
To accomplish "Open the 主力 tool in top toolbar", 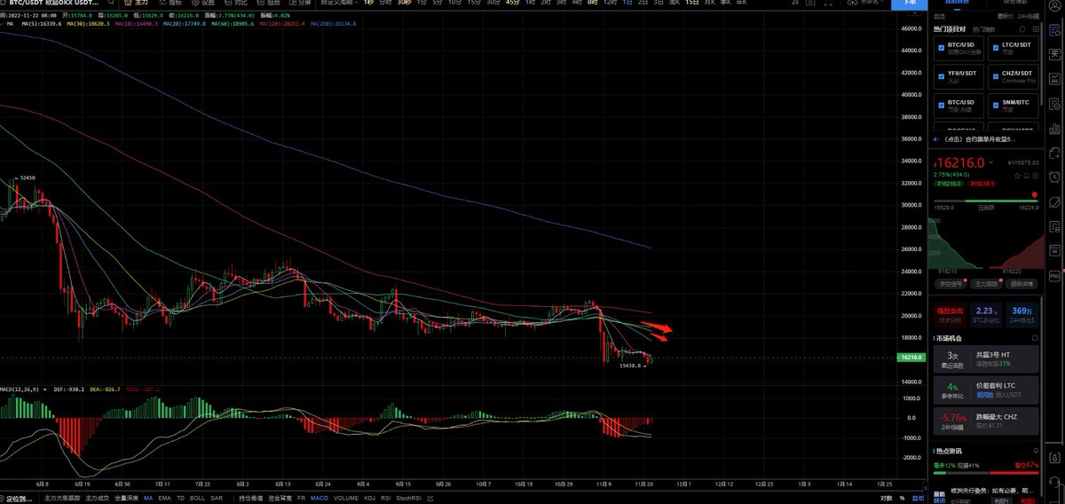I will click(135, 3).
